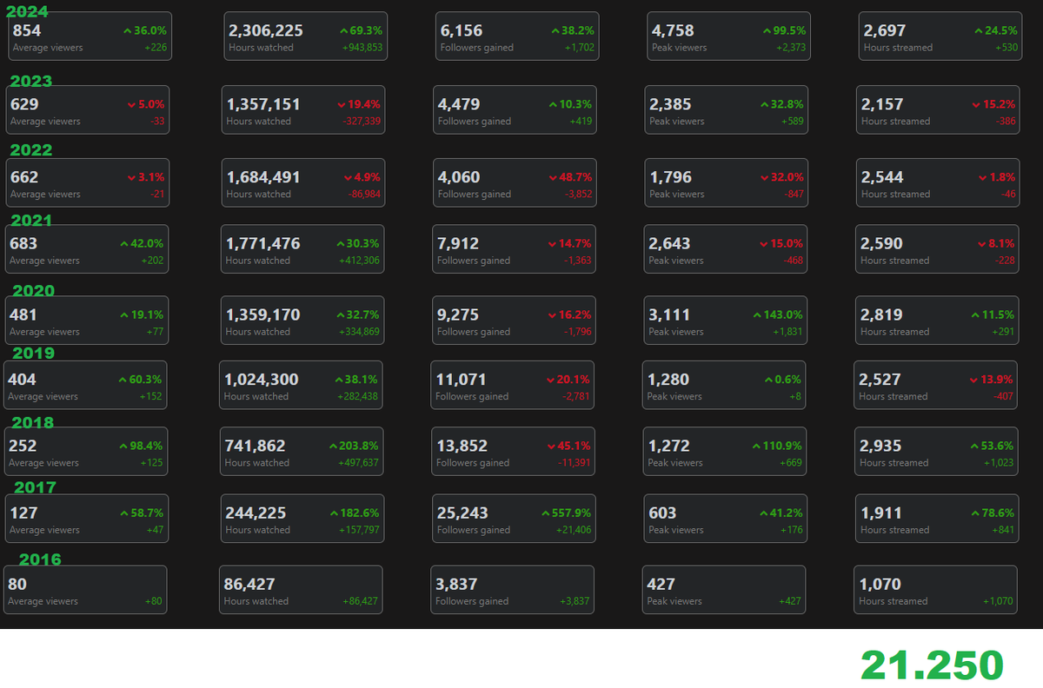Click the 854 Average viewers value
This screenshot has width=1043, height=688.
(27, 31)
